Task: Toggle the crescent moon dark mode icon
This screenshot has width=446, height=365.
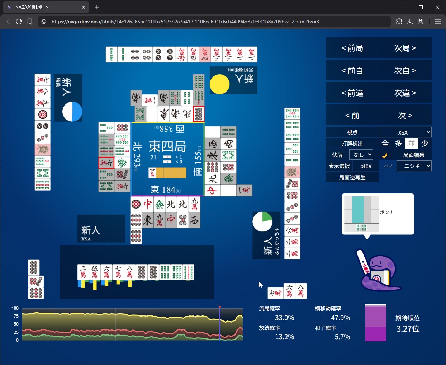Action: (384, 155)
